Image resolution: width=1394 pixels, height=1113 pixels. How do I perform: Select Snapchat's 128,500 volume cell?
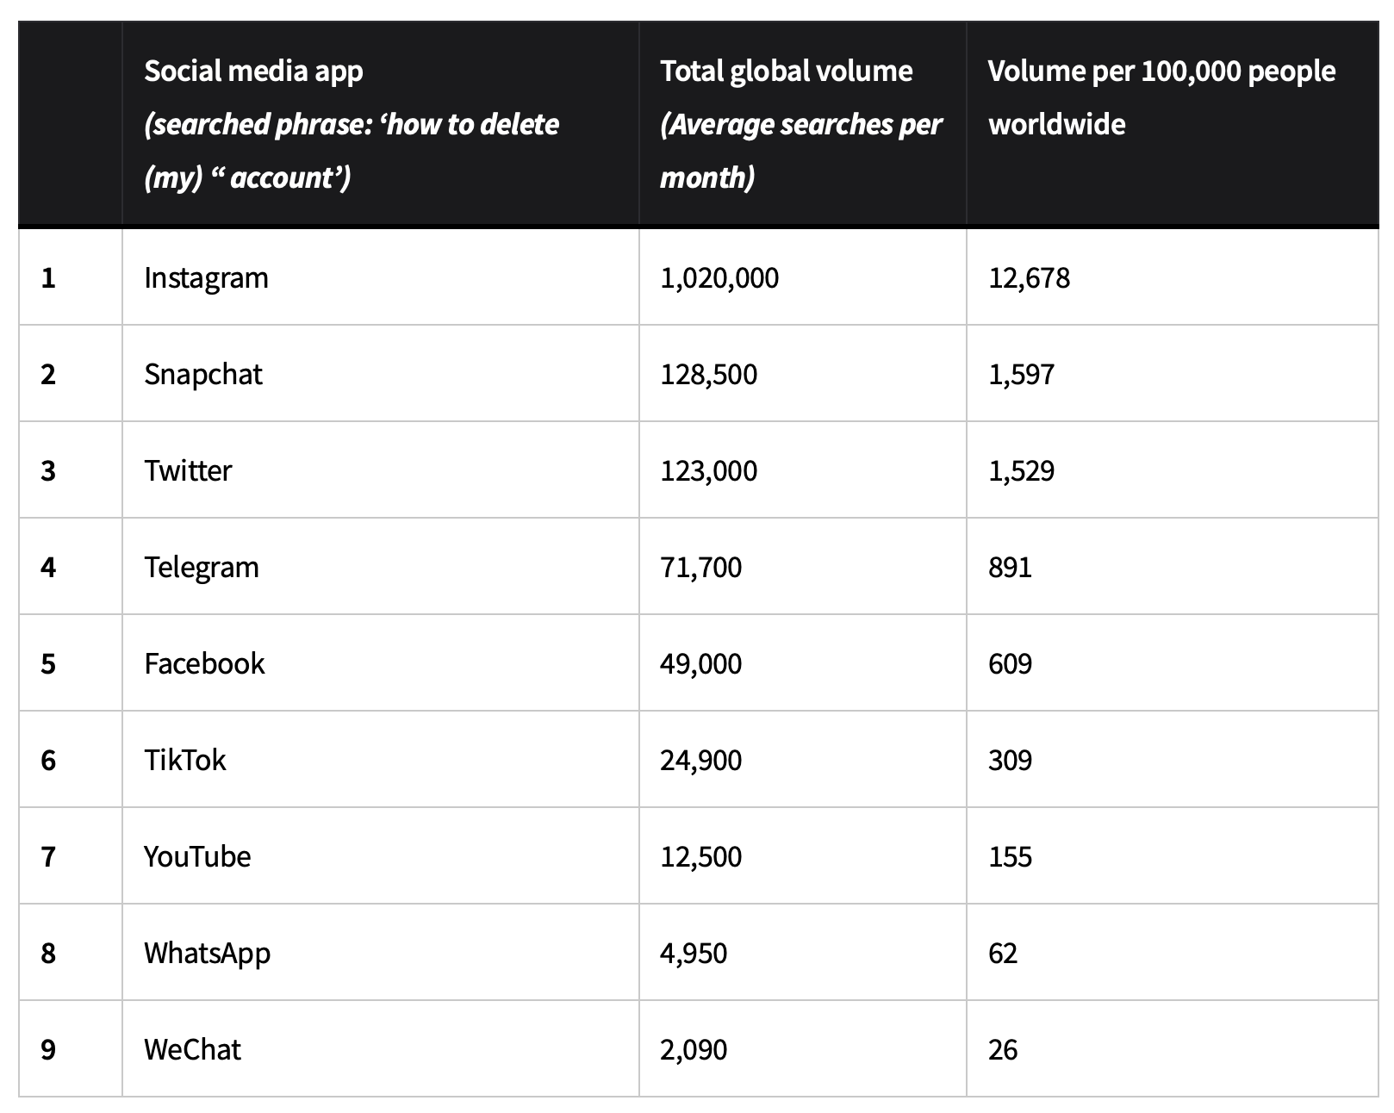[709, 374]
